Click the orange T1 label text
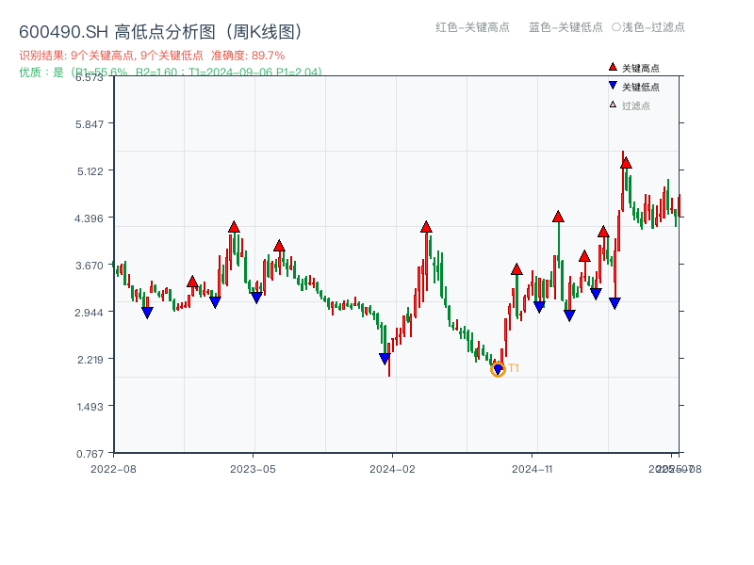754x565 pixels. tap(514, 368)
